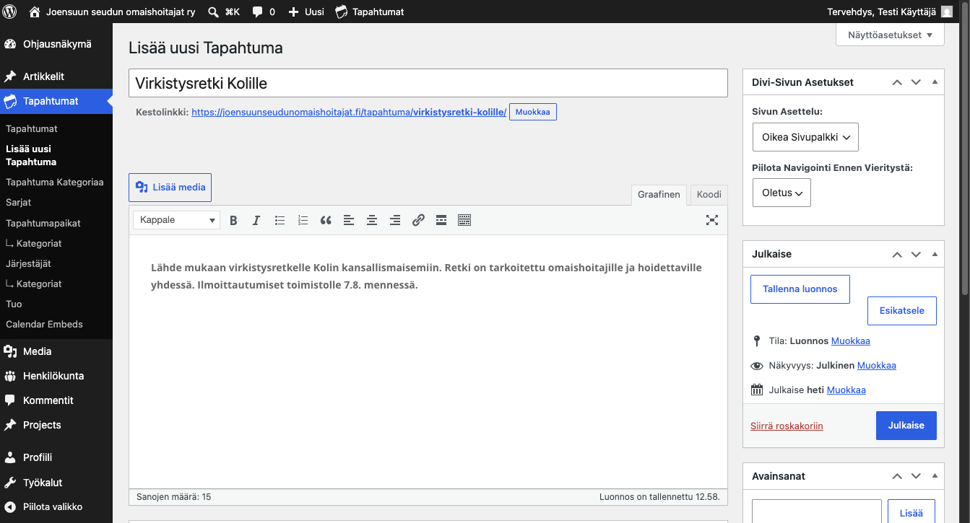Move Divi-Sivun Asetukset panel up

(897, 82)
